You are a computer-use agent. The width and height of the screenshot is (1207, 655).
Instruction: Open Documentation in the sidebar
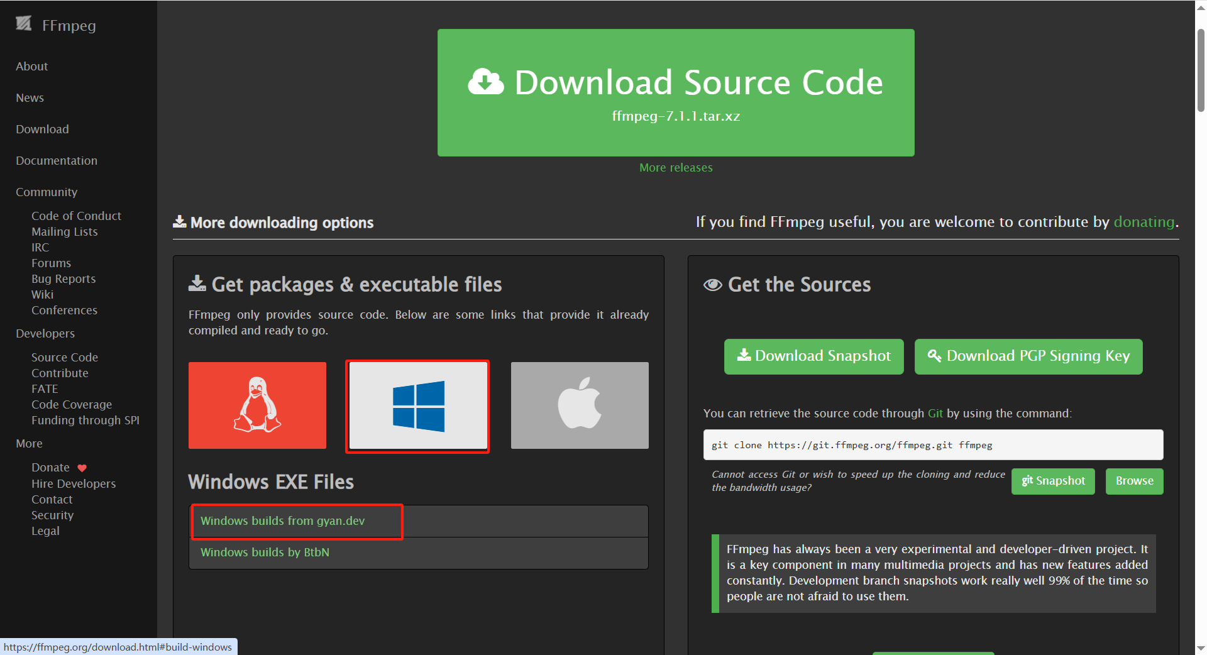click(57, 161)
